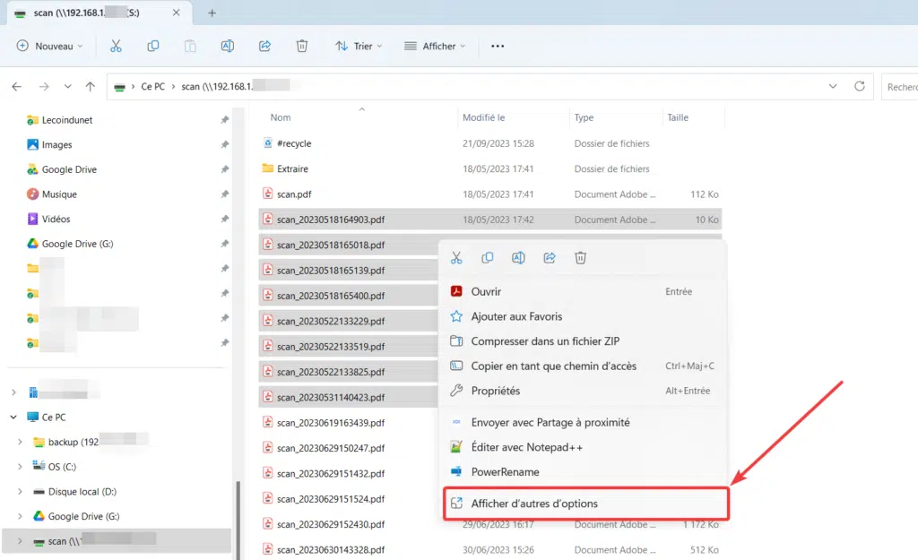Image resolution: width=918 pixels, height=560 pixels.
Task: Go up one folder level
Action: (x=90, y=87)
